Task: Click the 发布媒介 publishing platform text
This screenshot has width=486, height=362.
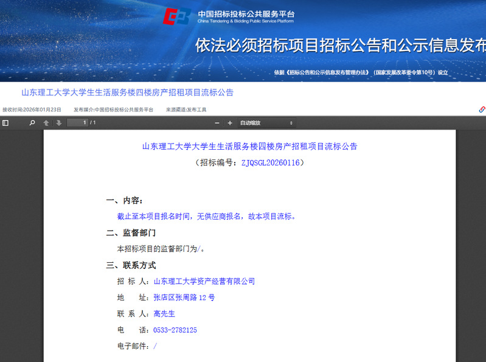Action: (114, 110)
